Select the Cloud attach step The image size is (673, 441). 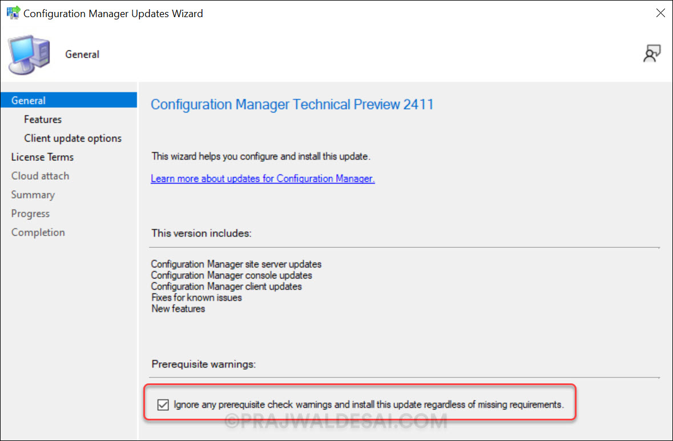pyautogui.click(x=41, y=176)
